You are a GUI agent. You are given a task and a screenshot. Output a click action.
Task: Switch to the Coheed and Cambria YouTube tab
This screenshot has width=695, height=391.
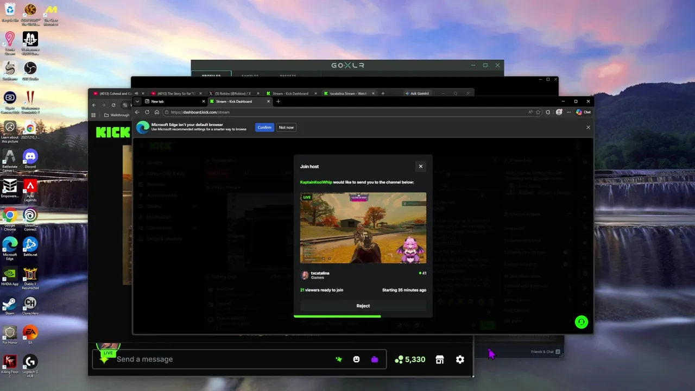pyautogui.click(x=116, y=93)
